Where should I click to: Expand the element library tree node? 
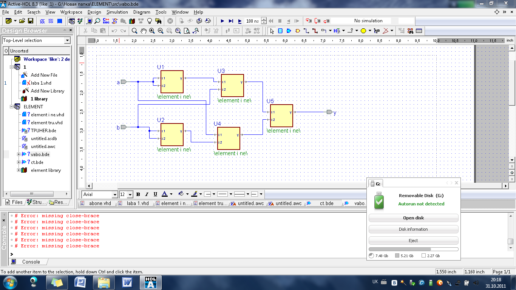pyautogui.click(x=19, y=170)
